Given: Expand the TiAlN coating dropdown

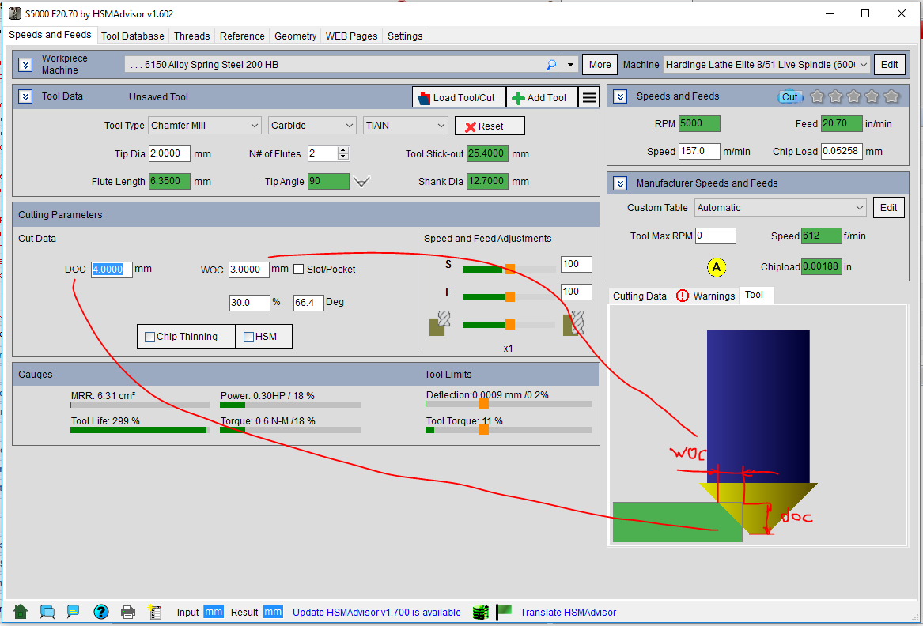Looking at the screenshot, I should click(x=407, y=126).
